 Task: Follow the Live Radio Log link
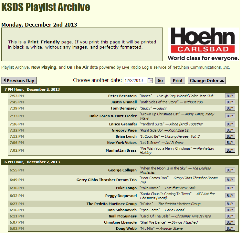point(135,67)
